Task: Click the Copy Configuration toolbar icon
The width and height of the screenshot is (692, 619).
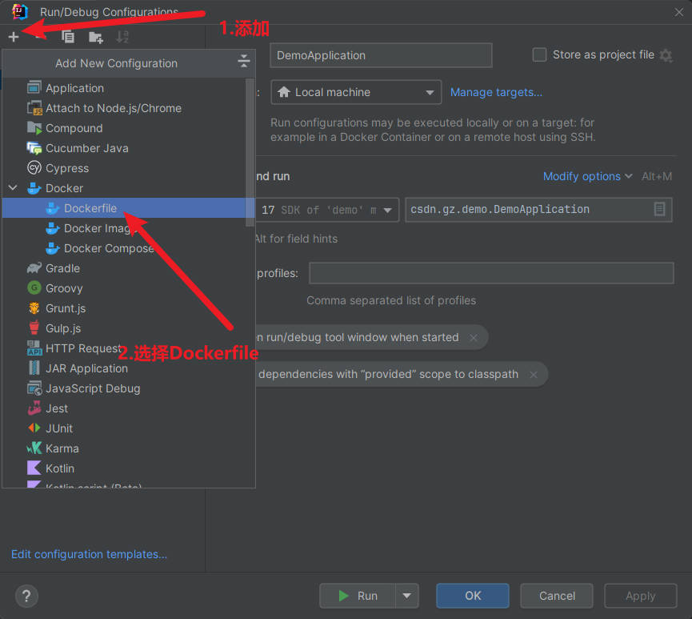Action: (x=68, y=37)
